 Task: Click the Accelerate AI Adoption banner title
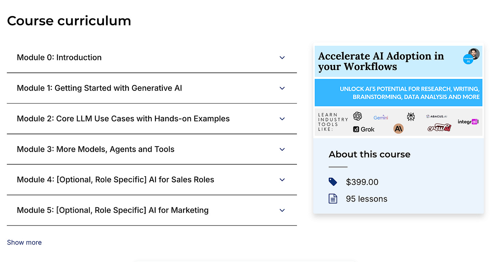pyautogui.click(x=381, y=61)
